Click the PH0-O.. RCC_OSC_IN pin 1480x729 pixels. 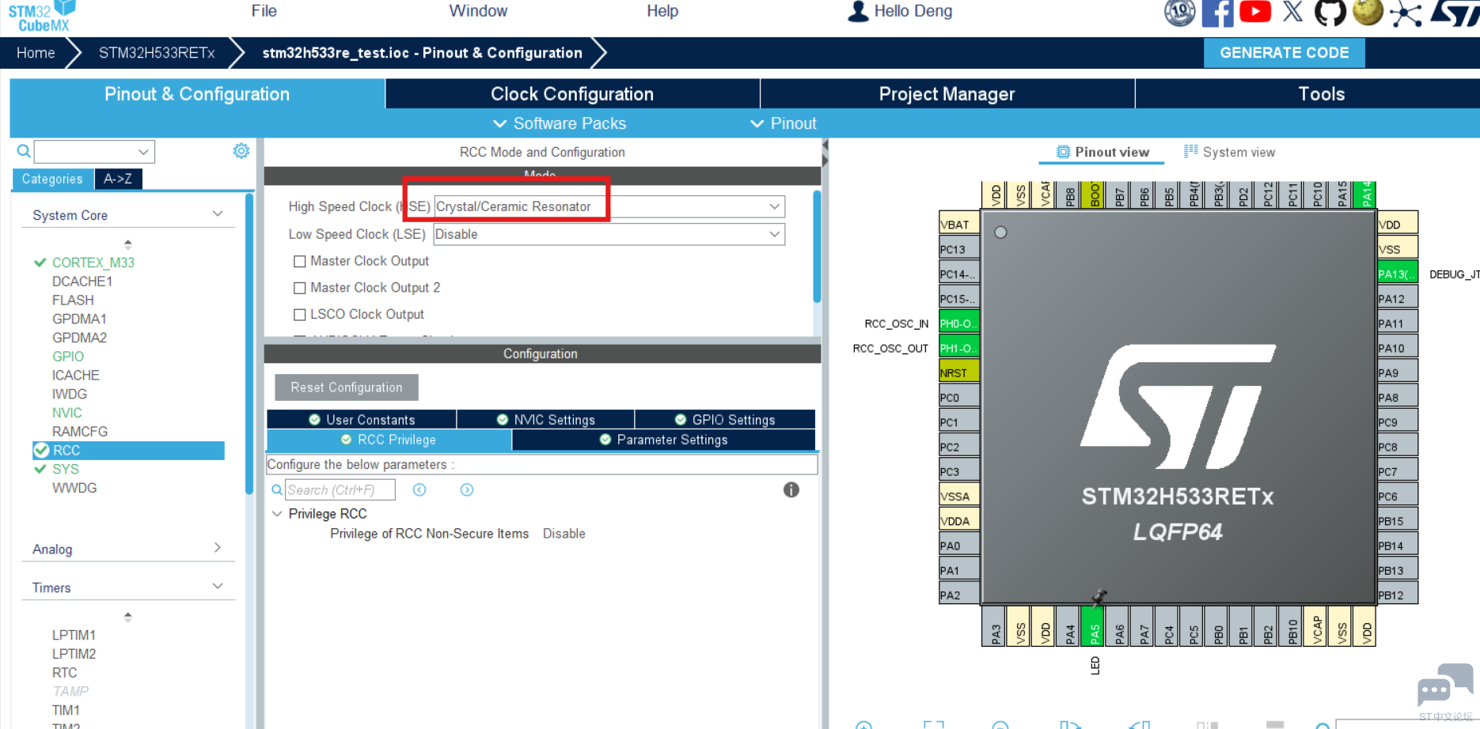coord(958,323)
